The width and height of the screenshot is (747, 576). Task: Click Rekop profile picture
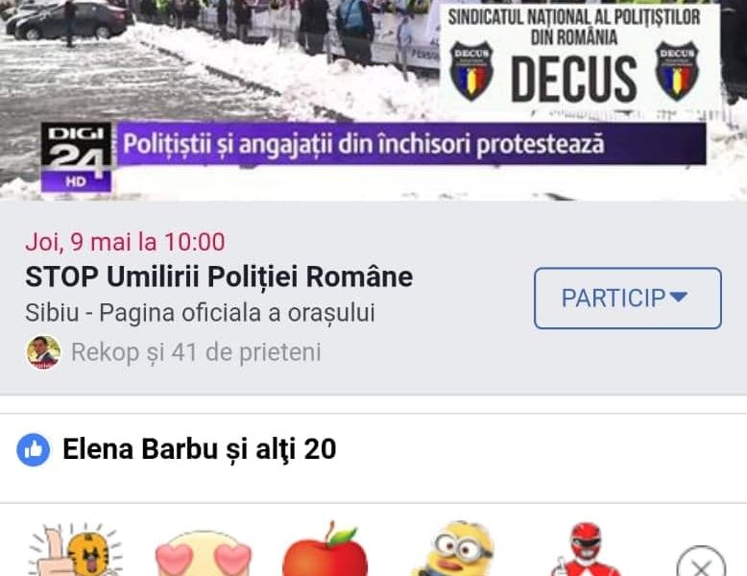click(43, 352)
